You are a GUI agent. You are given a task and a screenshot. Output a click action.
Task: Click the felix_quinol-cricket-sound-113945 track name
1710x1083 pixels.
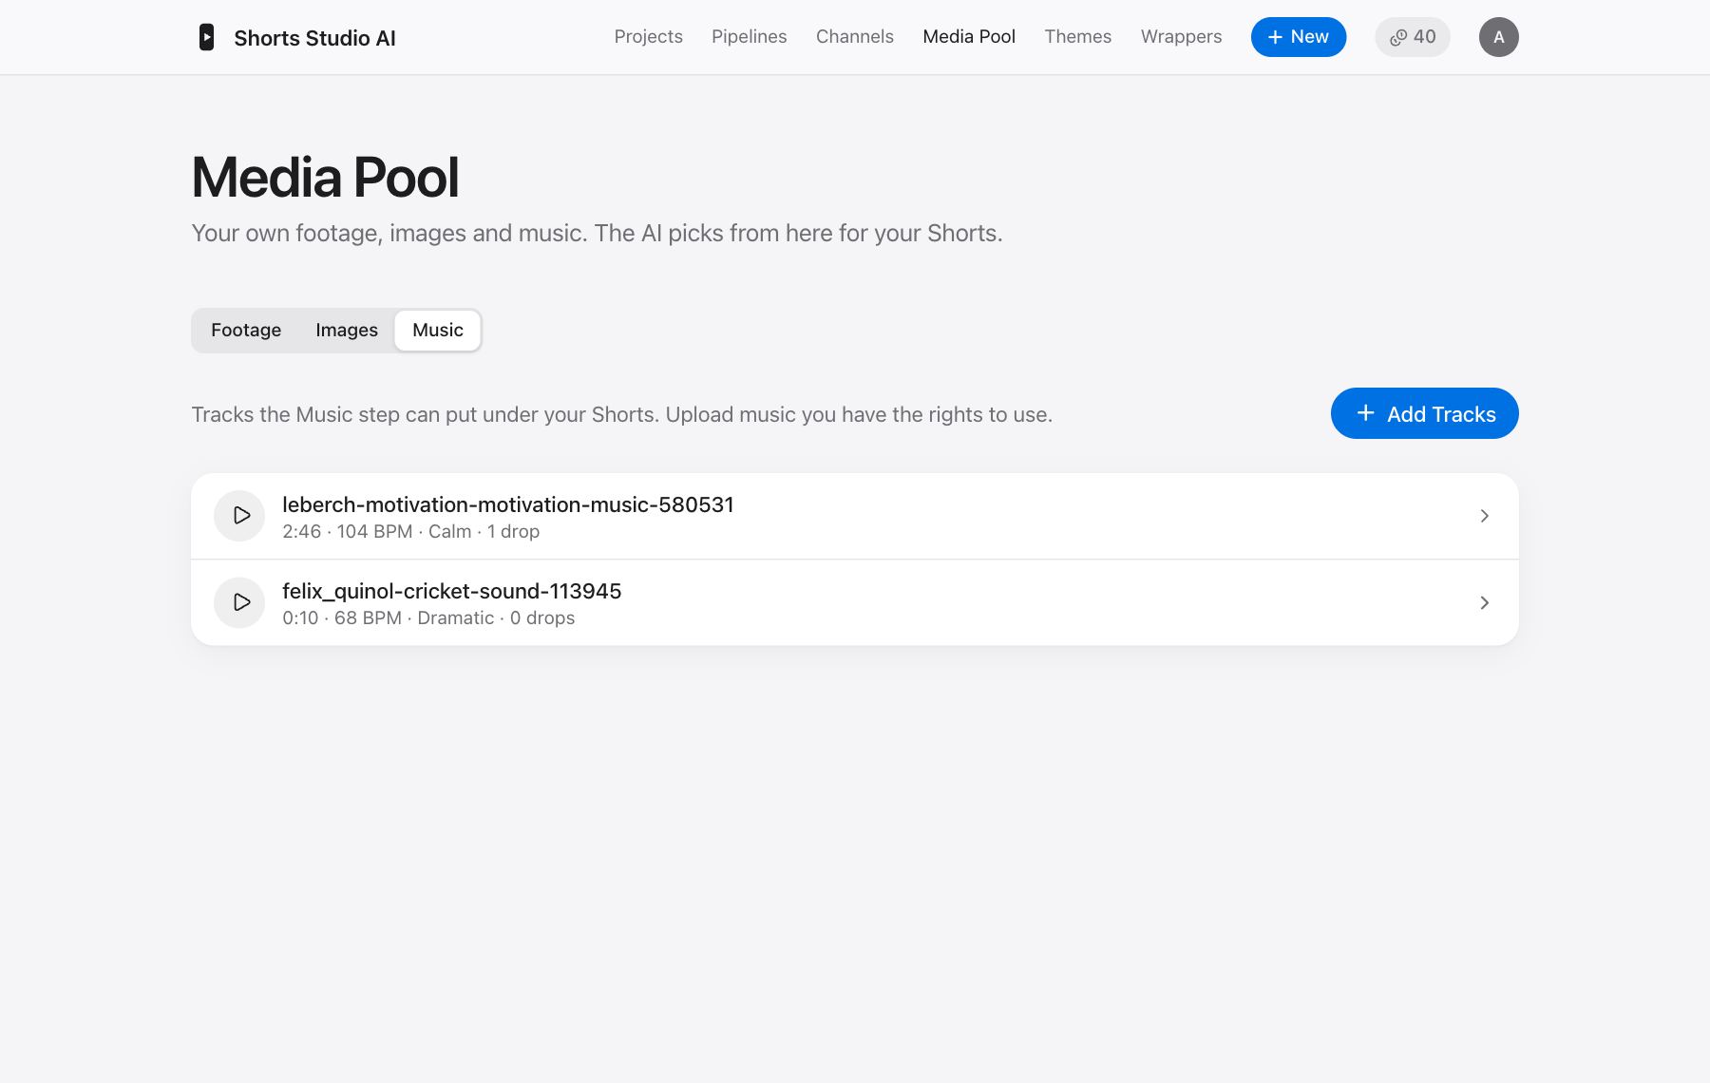coord(451,591)
